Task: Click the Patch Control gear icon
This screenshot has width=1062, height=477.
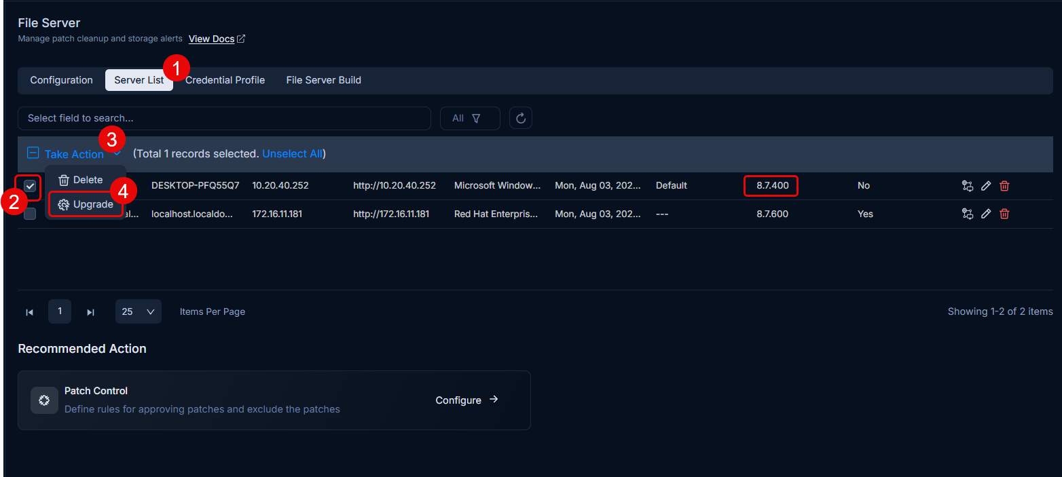Action: point(44,400)
